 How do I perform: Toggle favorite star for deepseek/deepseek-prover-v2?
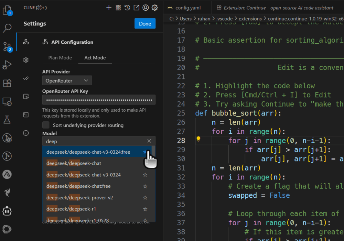point(145,198)
